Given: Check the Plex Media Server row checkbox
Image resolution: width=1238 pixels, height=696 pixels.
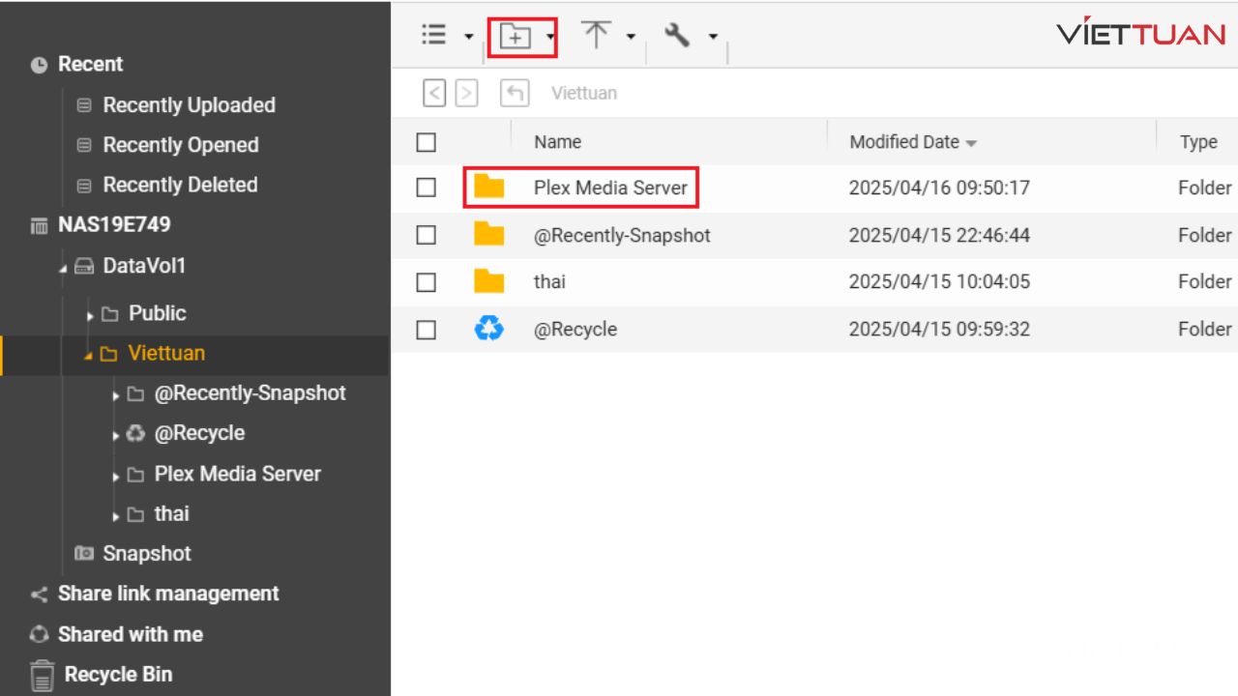Looking at the screenshot, I should (427, 188).
